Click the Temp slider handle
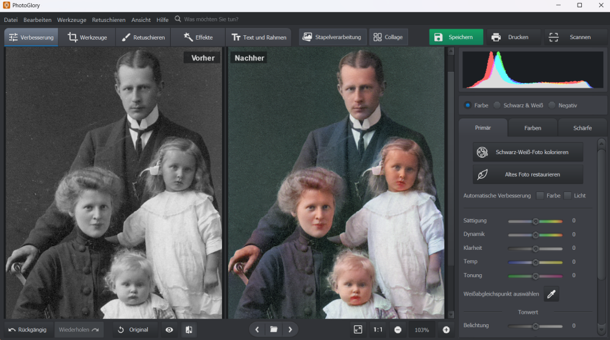This screenshot has height=340, width=610. point(536,262)
